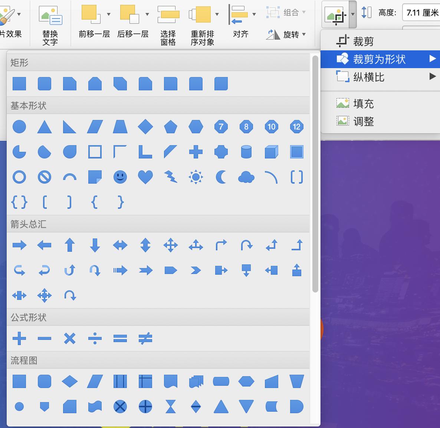Select the flowchart multidocument shape

pos(196,381)
